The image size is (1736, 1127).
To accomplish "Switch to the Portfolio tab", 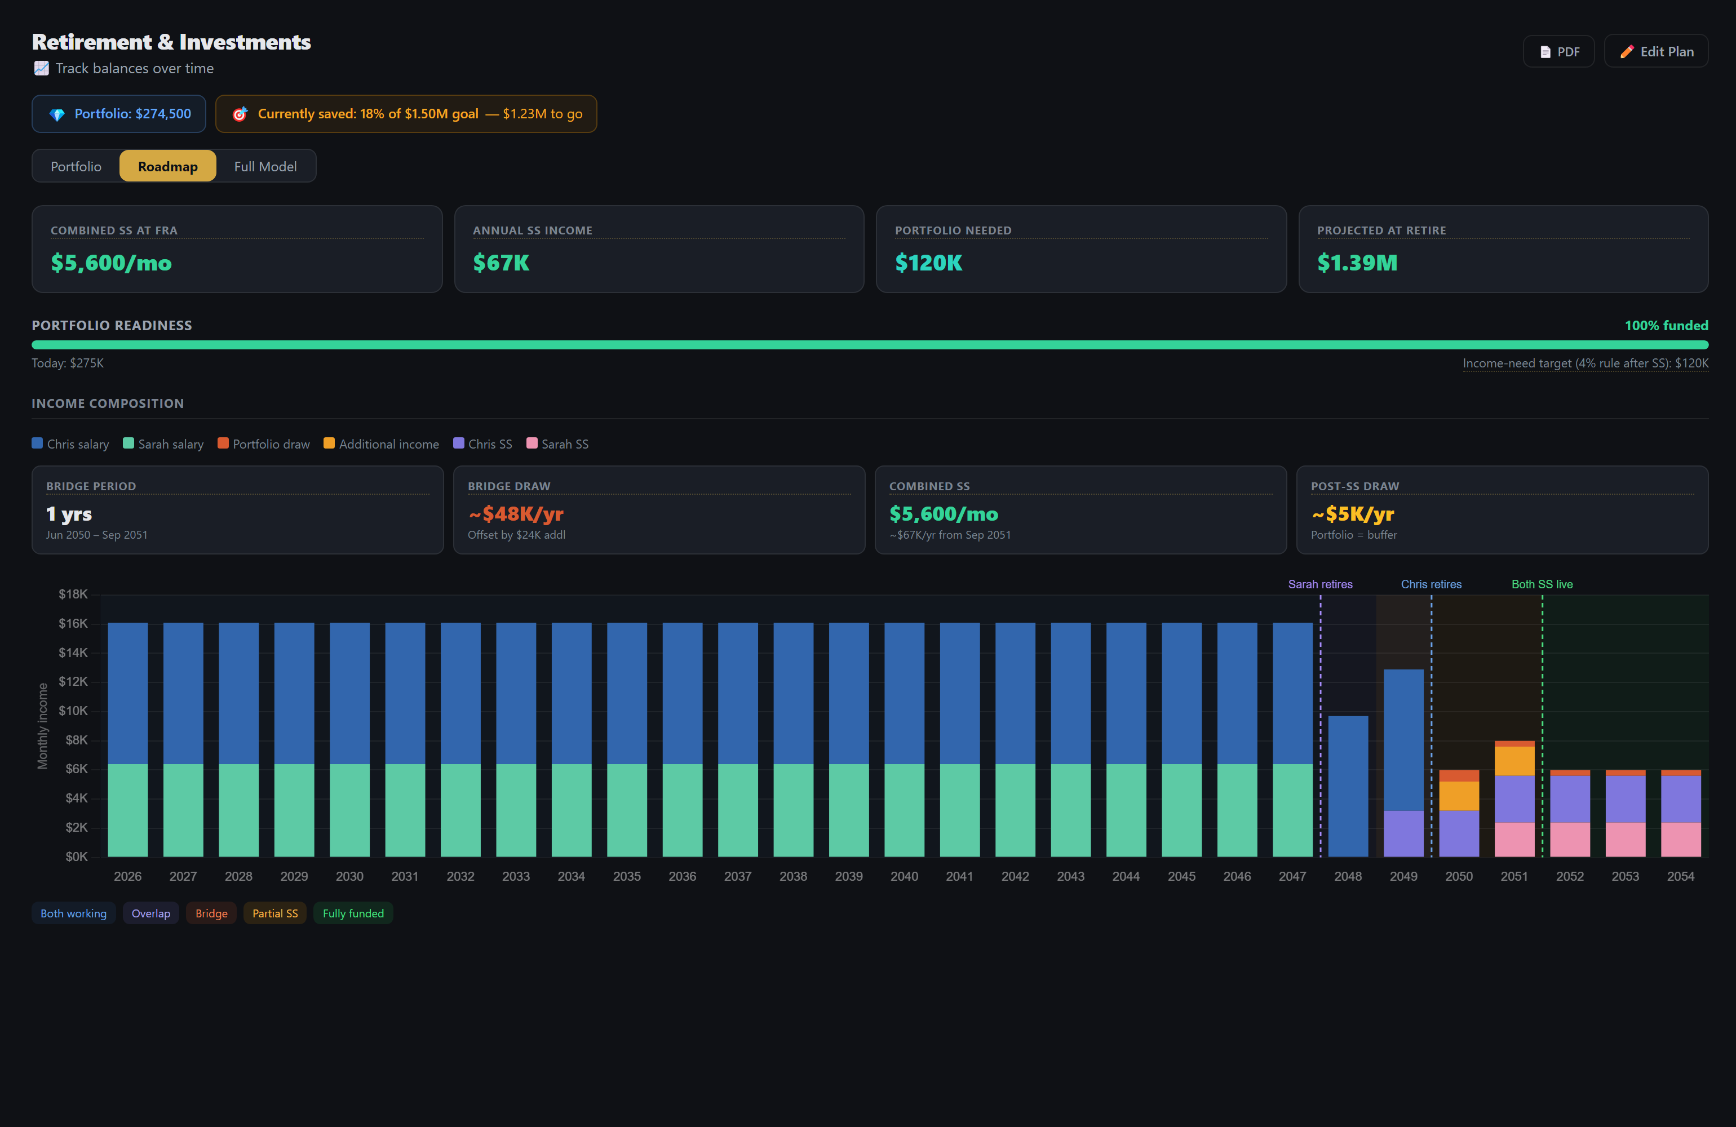I will coord(76,166).
